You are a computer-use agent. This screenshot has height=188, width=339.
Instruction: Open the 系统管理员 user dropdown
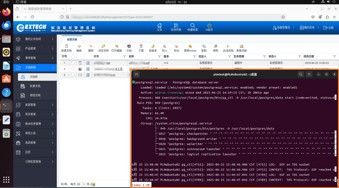point(284,28)
